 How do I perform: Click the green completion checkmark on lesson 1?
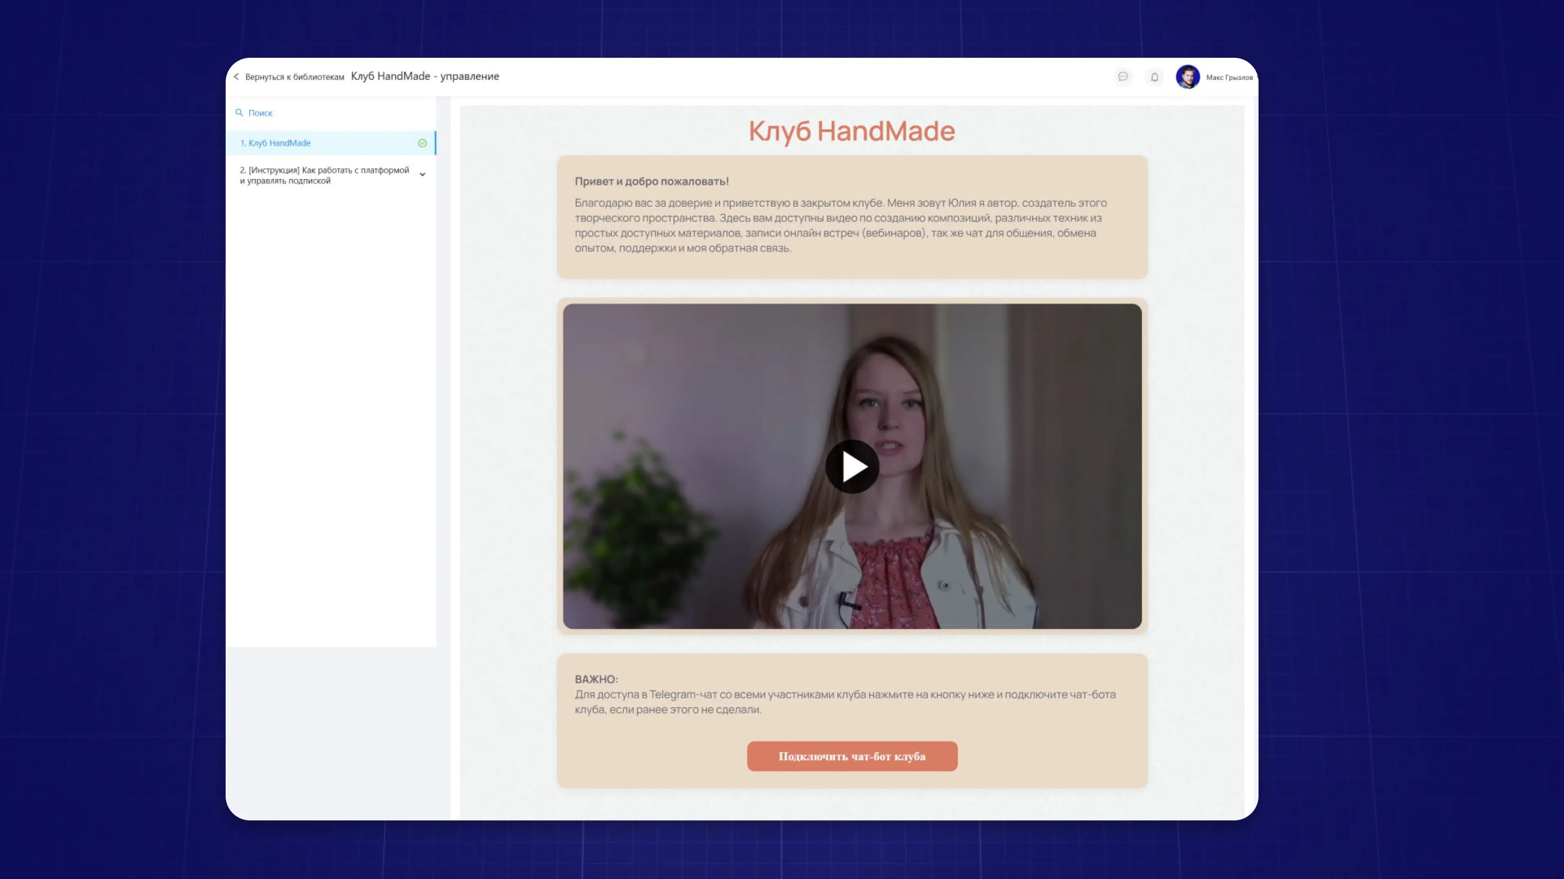click(422, 142)
